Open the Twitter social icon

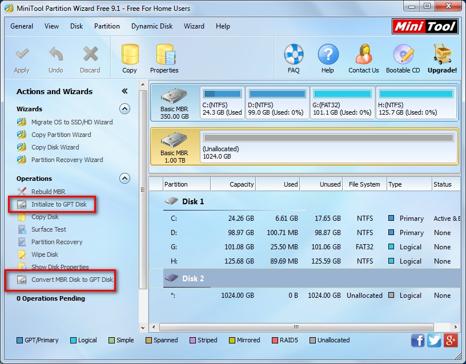click(x=434, y=340)
